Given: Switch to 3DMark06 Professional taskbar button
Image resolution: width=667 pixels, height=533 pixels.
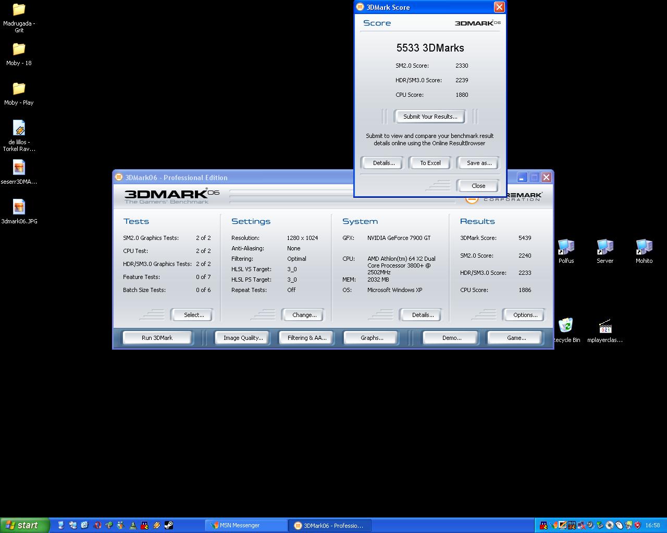Looking at the screenshot, I should tap(330, 525).
